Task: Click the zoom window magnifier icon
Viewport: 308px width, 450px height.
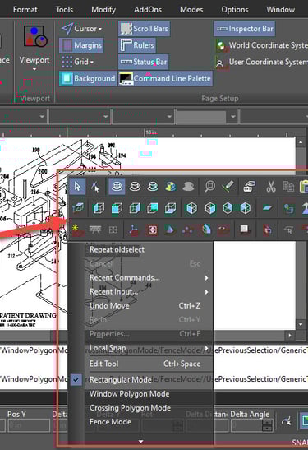Action: 209,187
